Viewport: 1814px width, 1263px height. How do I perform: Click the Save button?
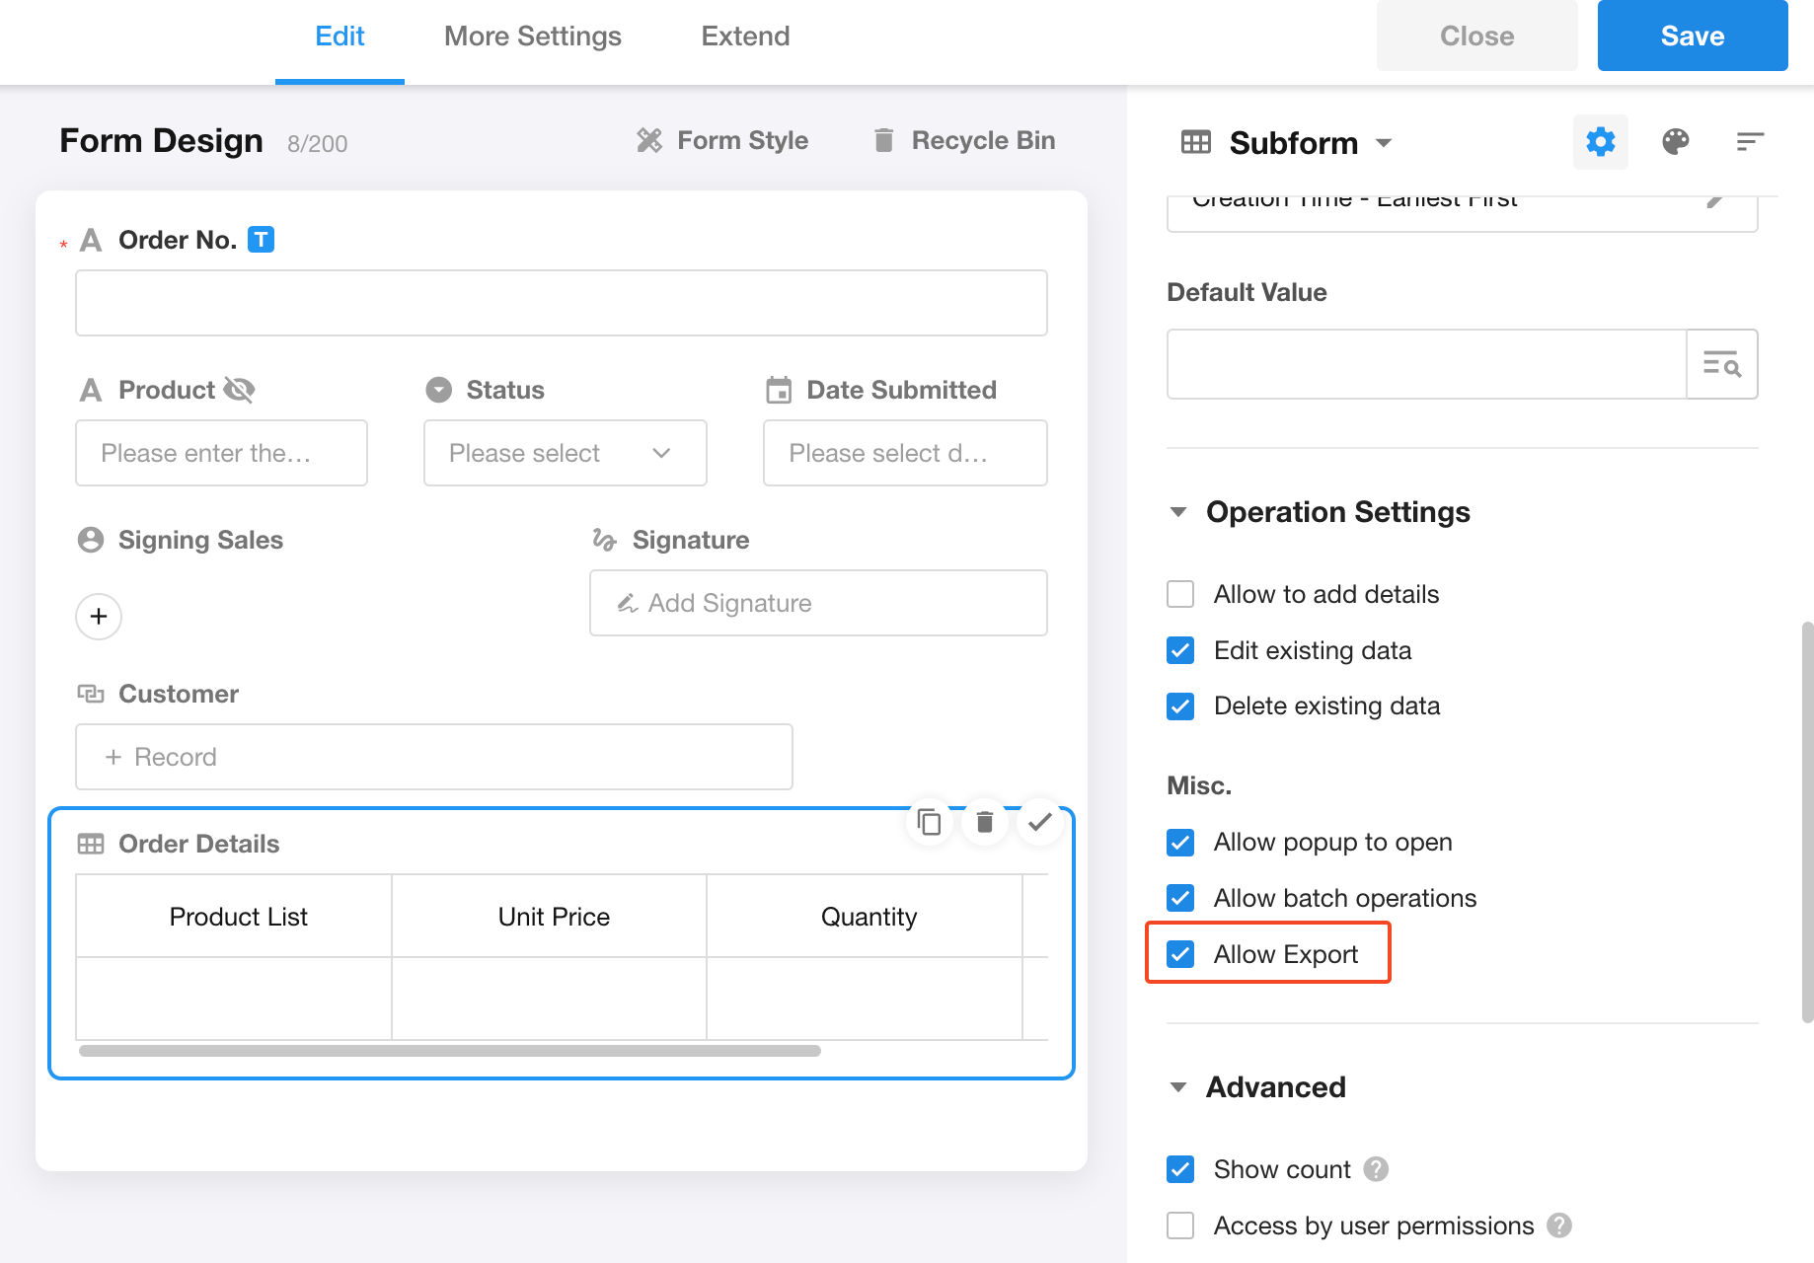(1692, 37)
